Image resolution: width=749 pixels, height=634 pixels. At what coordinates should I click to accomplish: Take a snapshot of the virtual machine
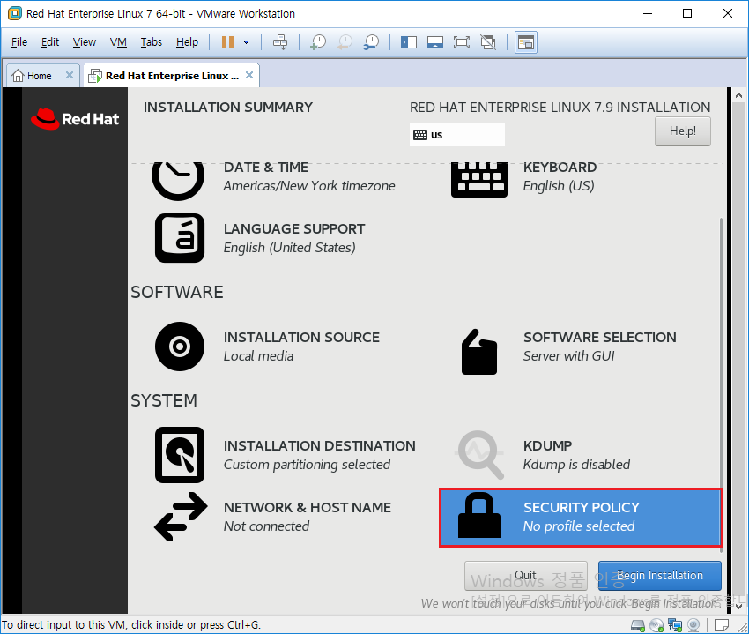[318, 42]
